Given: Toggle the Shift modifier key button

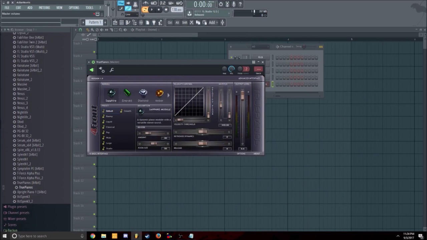Looking at the screenshot, I should pos(184,22).
